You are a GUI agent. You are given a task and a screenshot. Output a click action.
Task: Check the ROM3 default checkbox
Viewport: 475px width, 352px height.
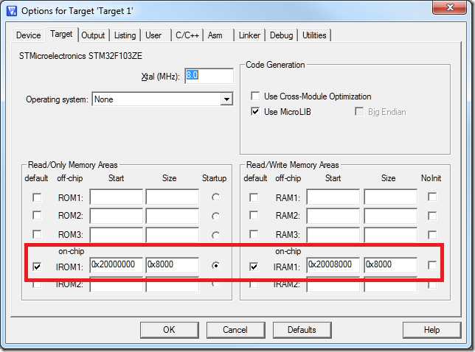pos(37,234)
